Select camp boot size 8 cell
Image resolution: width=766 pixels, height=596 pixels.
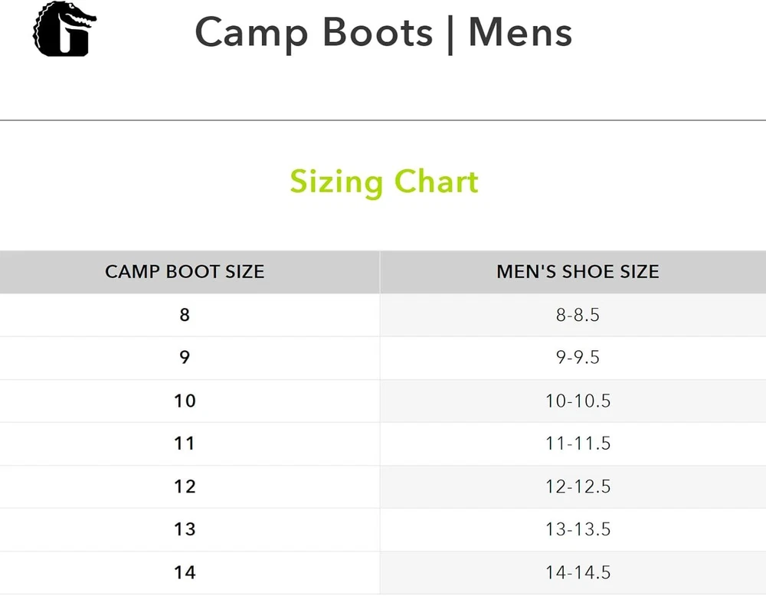coord(185,315)
